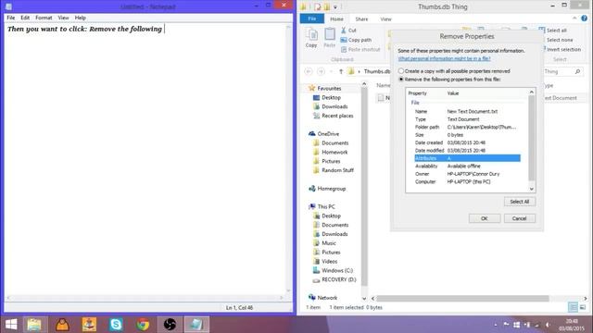Open 'What personal information might be in a file?' link

[x=444, y=58]
